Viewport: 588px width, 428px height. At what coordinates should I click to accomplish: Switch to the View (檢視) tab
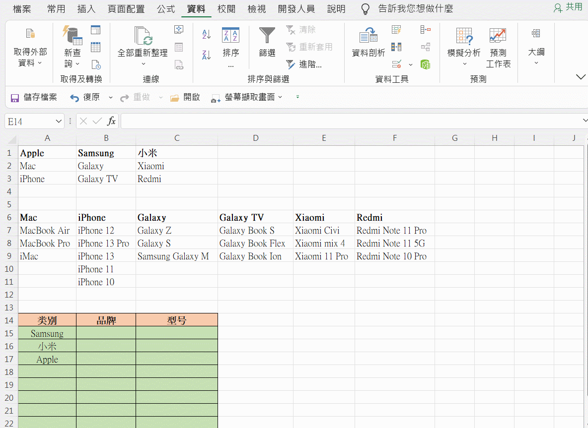(257, 9)
